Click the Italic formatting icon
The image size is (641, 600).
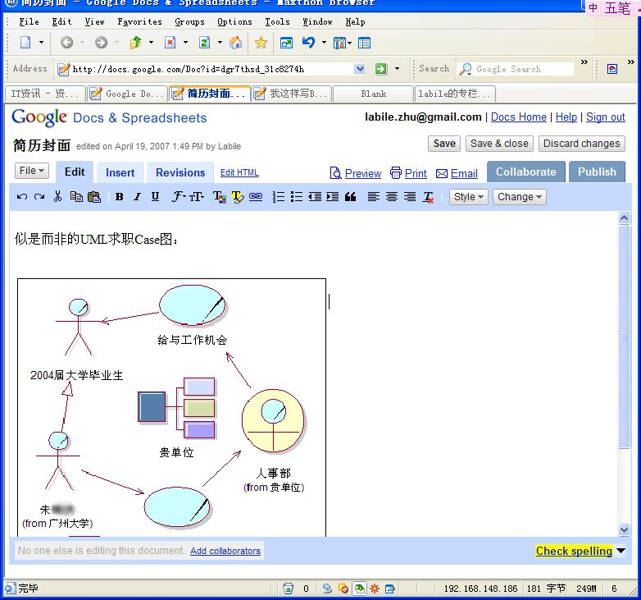point(137,197)
